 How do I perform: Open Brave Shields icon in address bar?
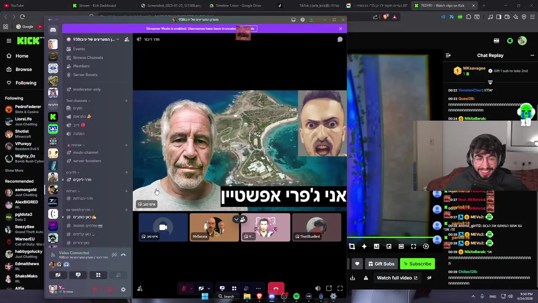386,17
